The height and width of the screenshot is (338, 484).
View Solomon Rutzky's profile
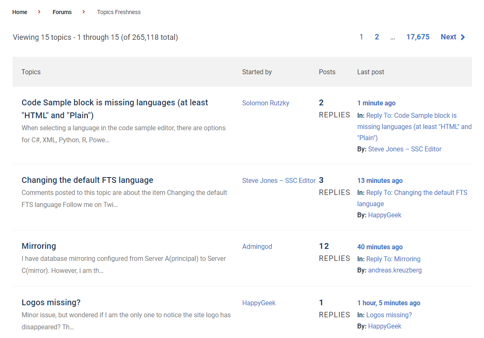[266, 103]
